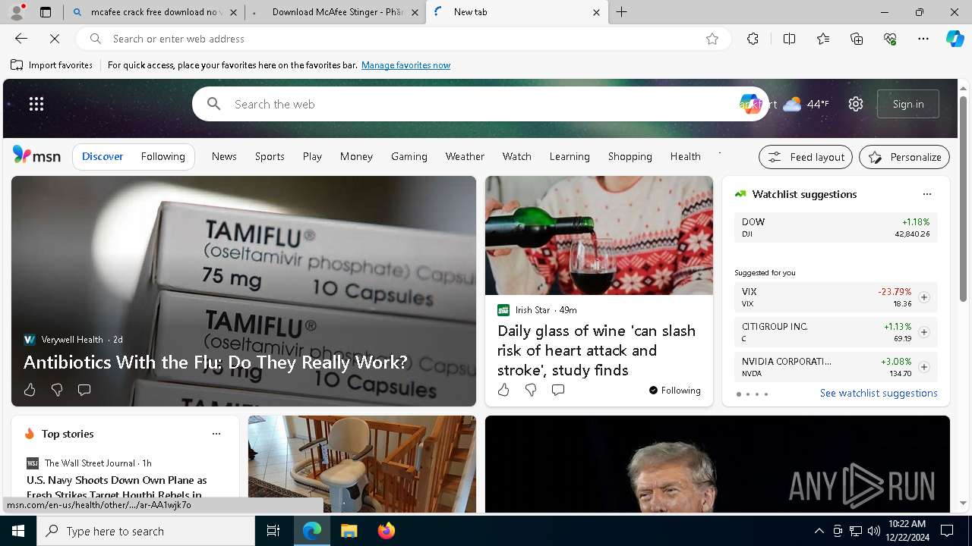Open comments on the wine article
The height and width of the screenshot is (546, 972).
tap(558, 390)
